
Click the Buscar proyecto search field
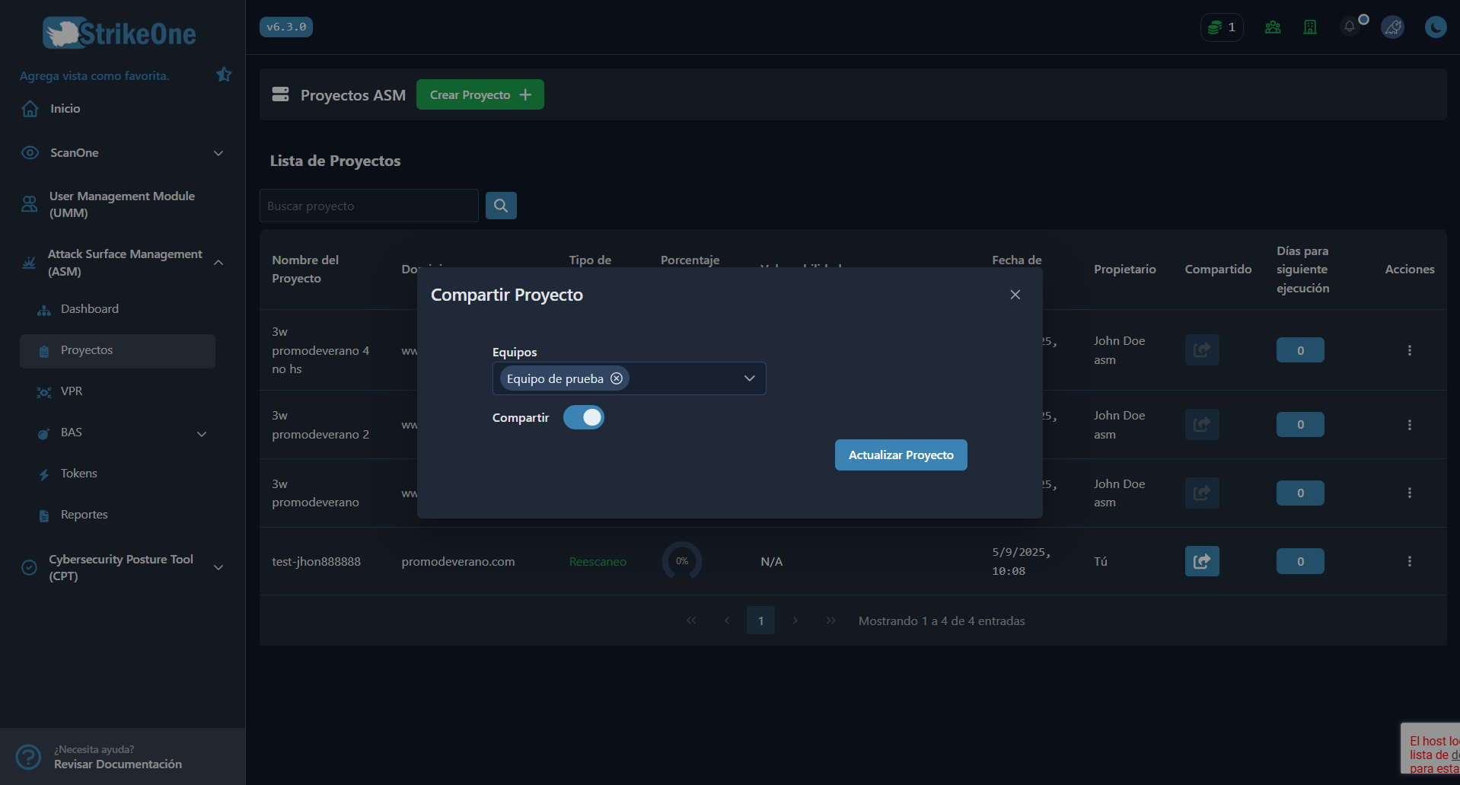369,206
